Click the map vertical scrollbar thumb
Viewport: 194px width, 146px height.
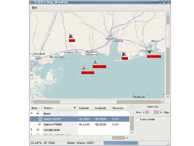[168, 36]
